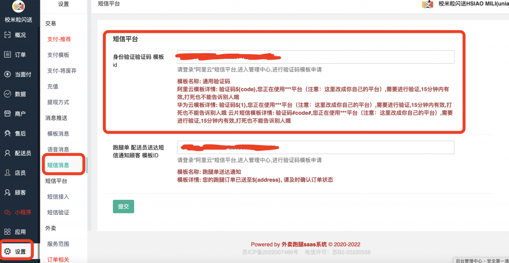Open 顾客 in the main sidebar
The image size is (509, 263).
tap(20, 192)
